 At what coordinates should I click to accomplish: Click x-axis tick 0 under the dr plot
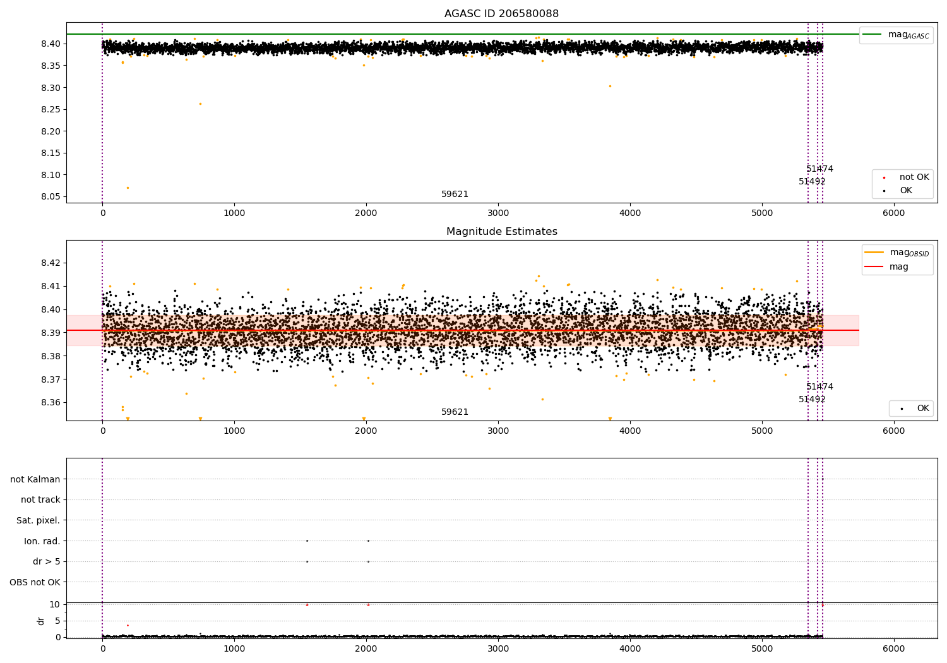pyautogui.click(x=102, y=648)
